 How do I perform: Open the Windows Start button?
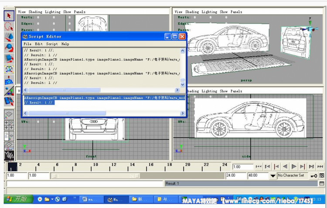(x=18, y=199)
